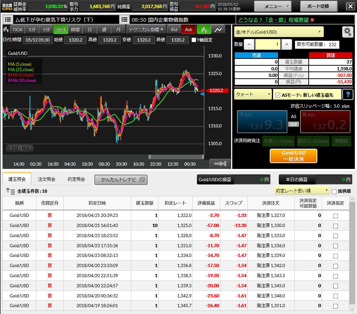Click the 評価損益 column header
Image resolution: width=357 pixels, height=314 pixels.
pyautogui.click(x=206, y=203)
